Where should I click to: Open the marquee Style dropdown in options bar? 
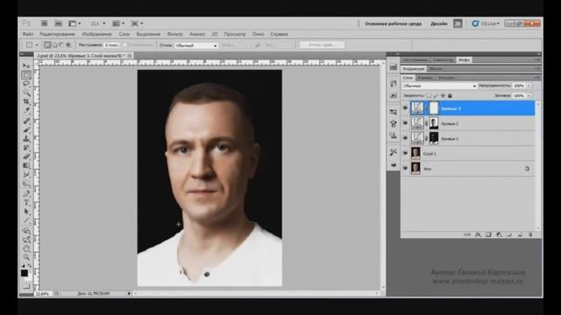click(x=196, y=45)
